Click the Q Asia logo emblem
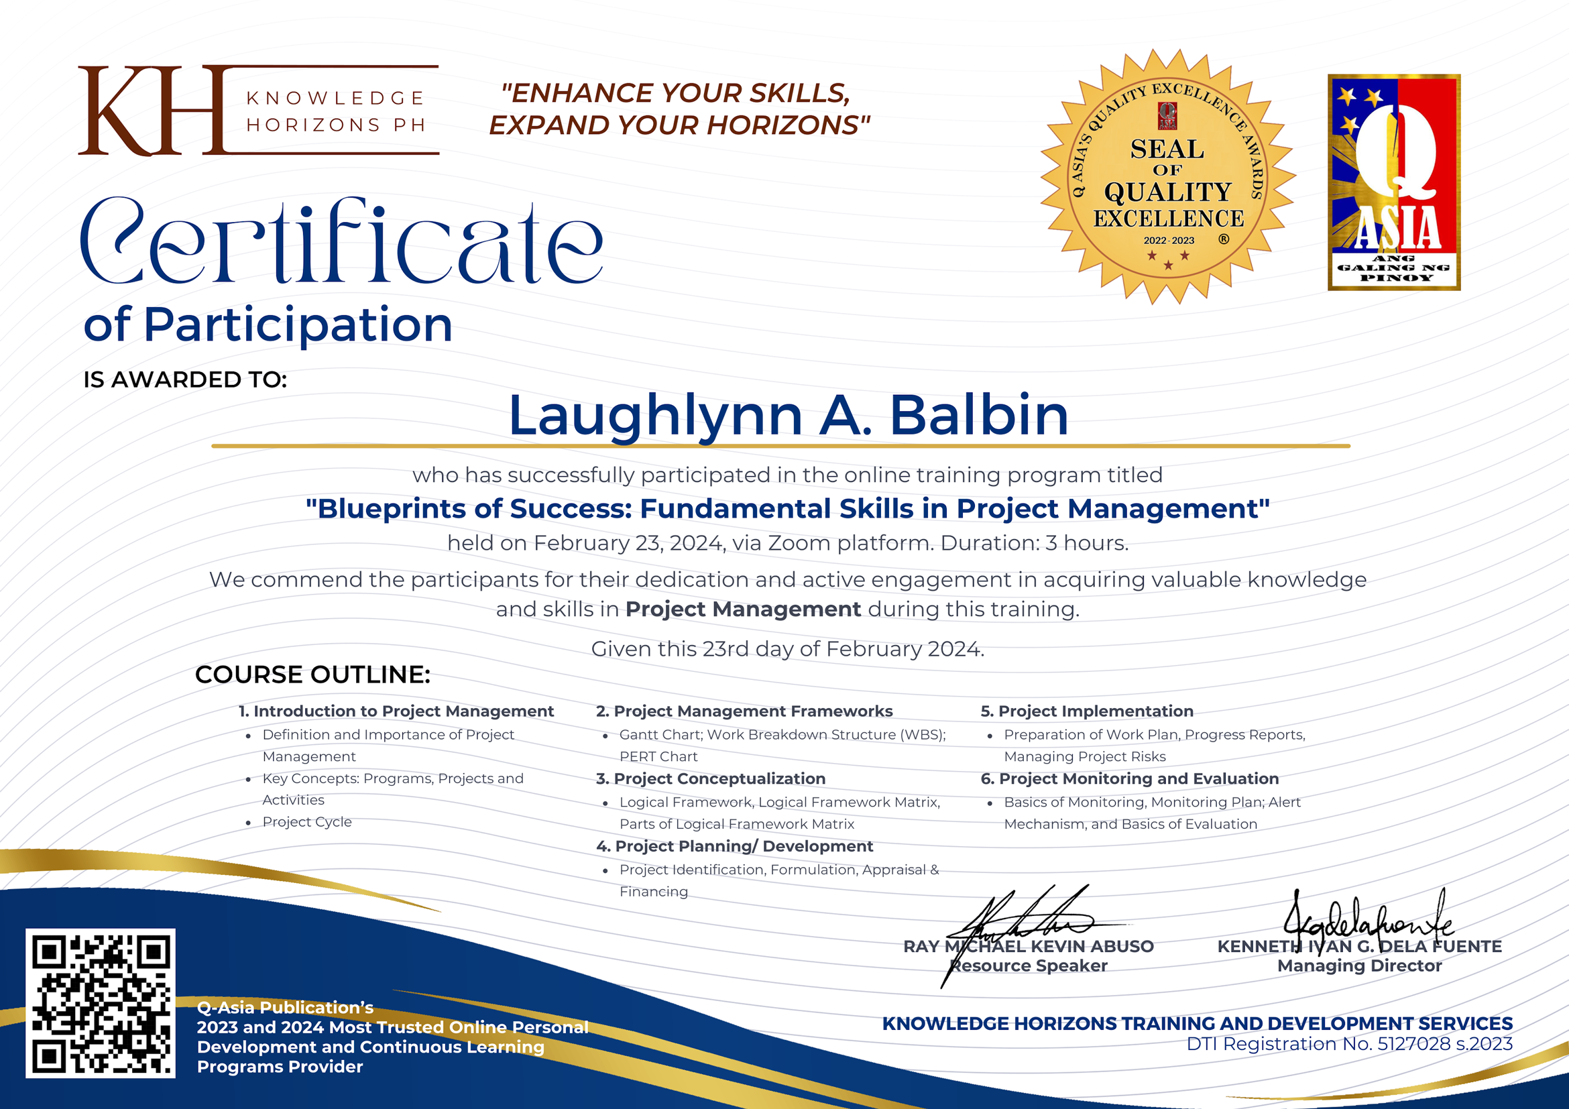1569x1109 pixels. click(1393, 182)
